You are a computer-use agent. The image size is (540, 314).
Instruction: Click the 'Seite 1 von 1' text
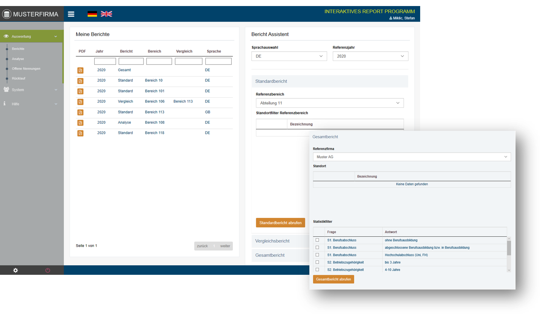point(86,246)
